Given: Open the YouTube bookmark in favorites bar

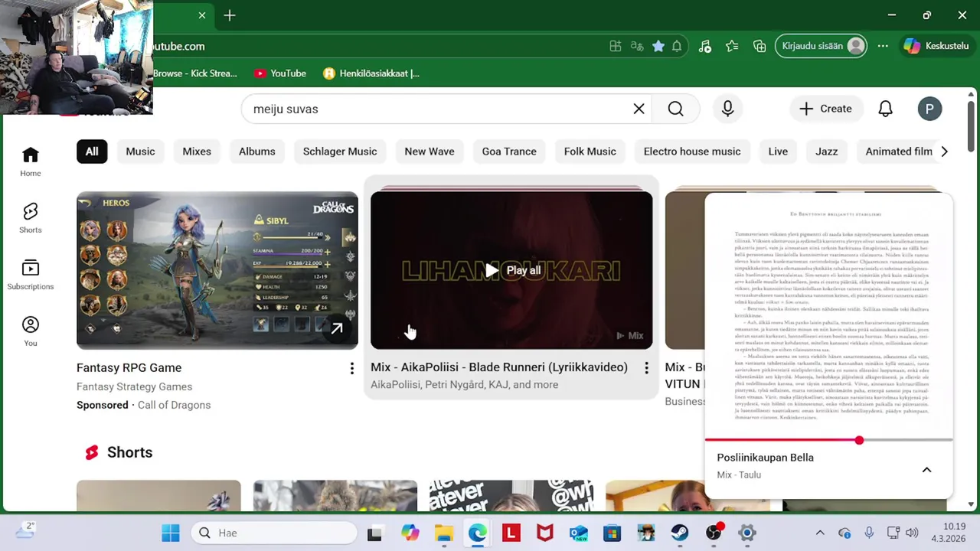Looking at the screenshot, I should (x=279, y=73).
